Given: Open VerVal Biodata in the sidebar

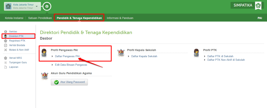Looking at the screenshot, I should pos(17,45).
